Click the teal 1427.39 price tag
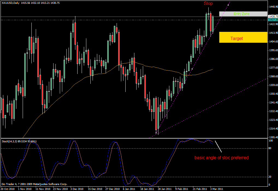 click(x=273, y=20)
